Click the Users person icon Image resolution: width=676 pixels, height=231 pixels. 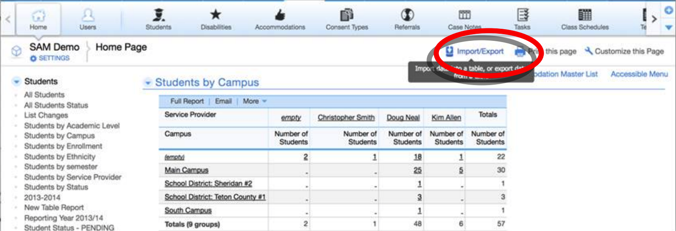tap(88, 15)
